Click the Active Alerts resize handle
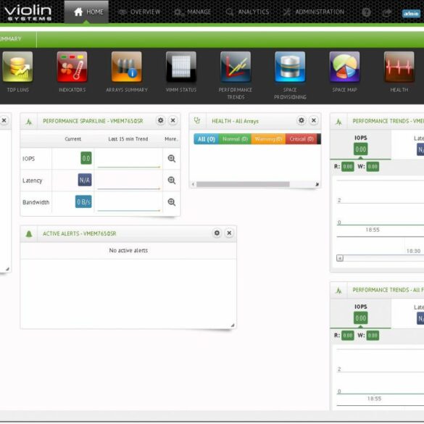Screen dimensions: 424x424 click(233, 325)
